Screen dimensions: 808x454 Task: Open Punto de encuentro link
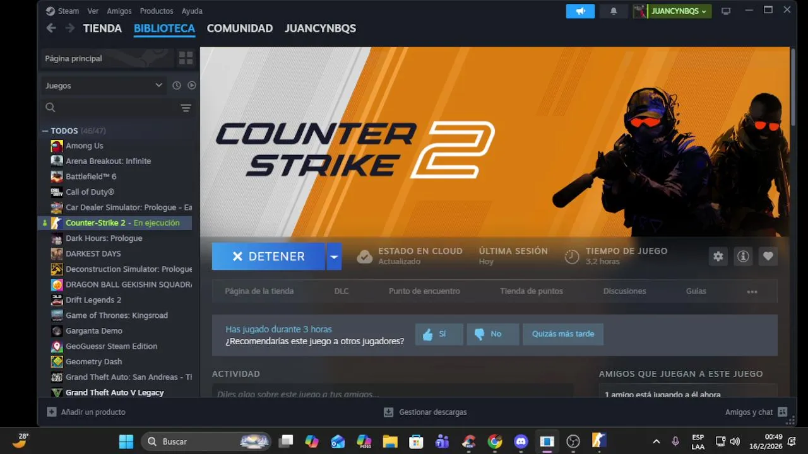coord(424,291)
